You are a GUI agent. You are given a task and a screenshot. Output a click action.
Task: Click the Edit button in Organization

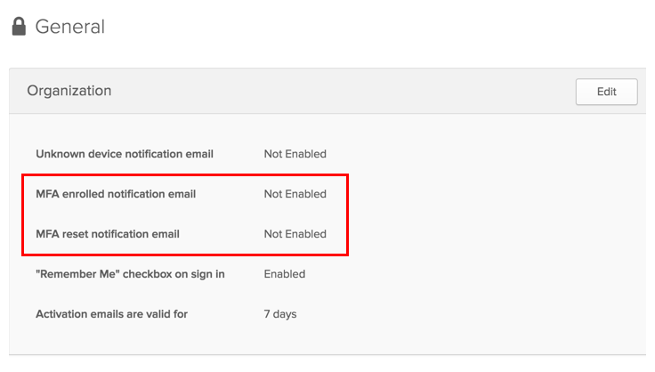[606, 92]
